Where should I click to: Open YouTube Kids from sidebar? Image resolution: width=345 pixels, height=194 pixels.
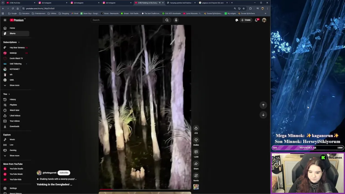(15, 179)
